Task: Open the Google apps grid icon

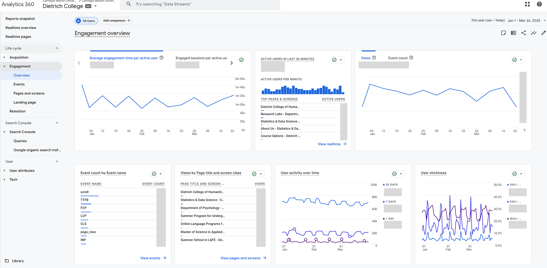Action: point(527,4)
